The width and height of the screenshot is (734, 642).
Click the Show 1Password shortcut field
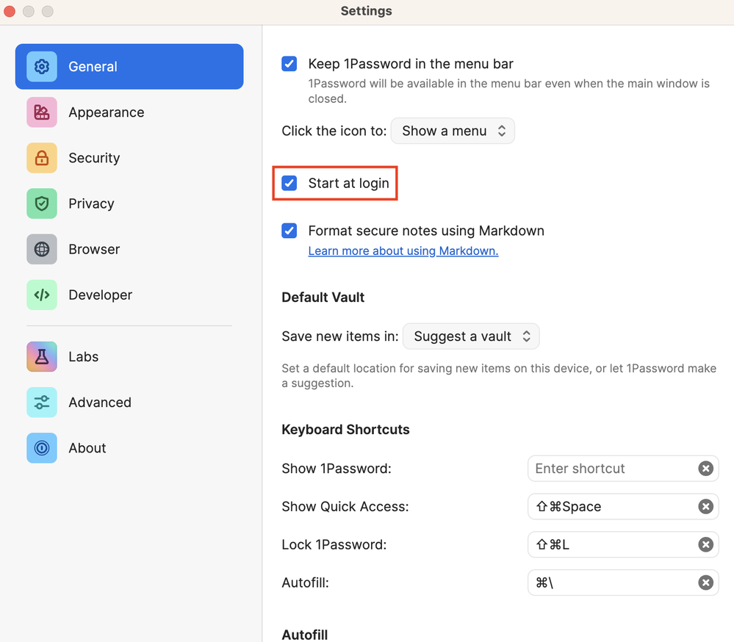(611, 469)
